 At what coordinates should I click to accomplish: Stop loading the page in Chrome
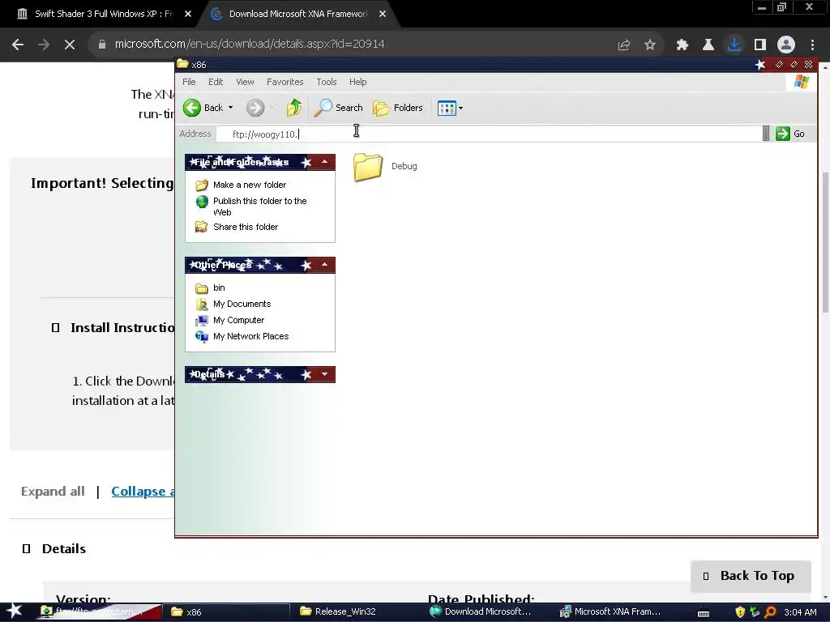[x=70, y=45]
